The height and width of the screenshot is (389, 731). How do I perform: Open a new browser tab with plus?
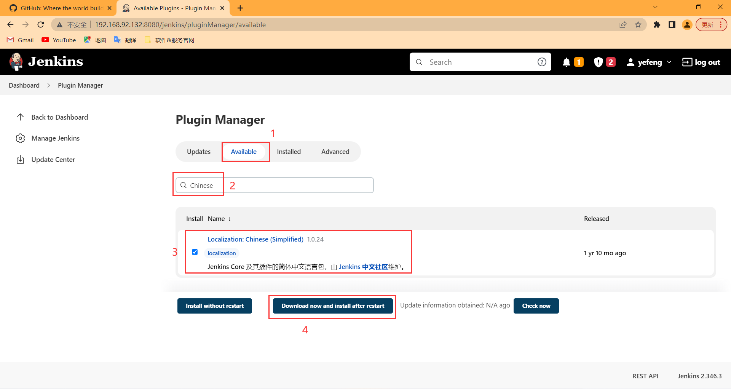point(240,8)
